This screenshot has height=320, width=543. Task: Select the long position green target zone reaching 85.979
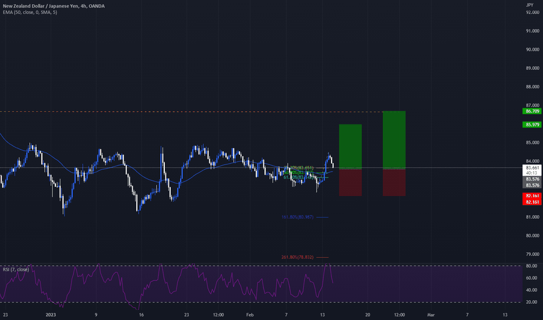tap(351, 147)
